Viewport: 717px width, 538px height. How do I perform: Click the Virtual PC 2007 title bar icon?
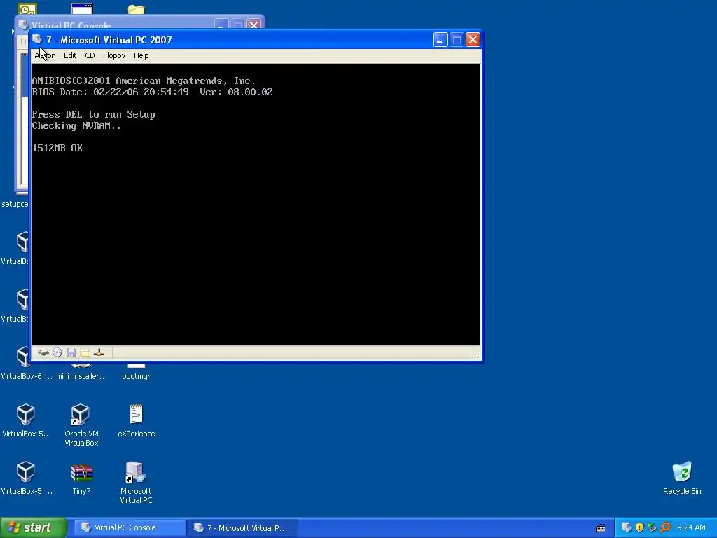point(38,40)
